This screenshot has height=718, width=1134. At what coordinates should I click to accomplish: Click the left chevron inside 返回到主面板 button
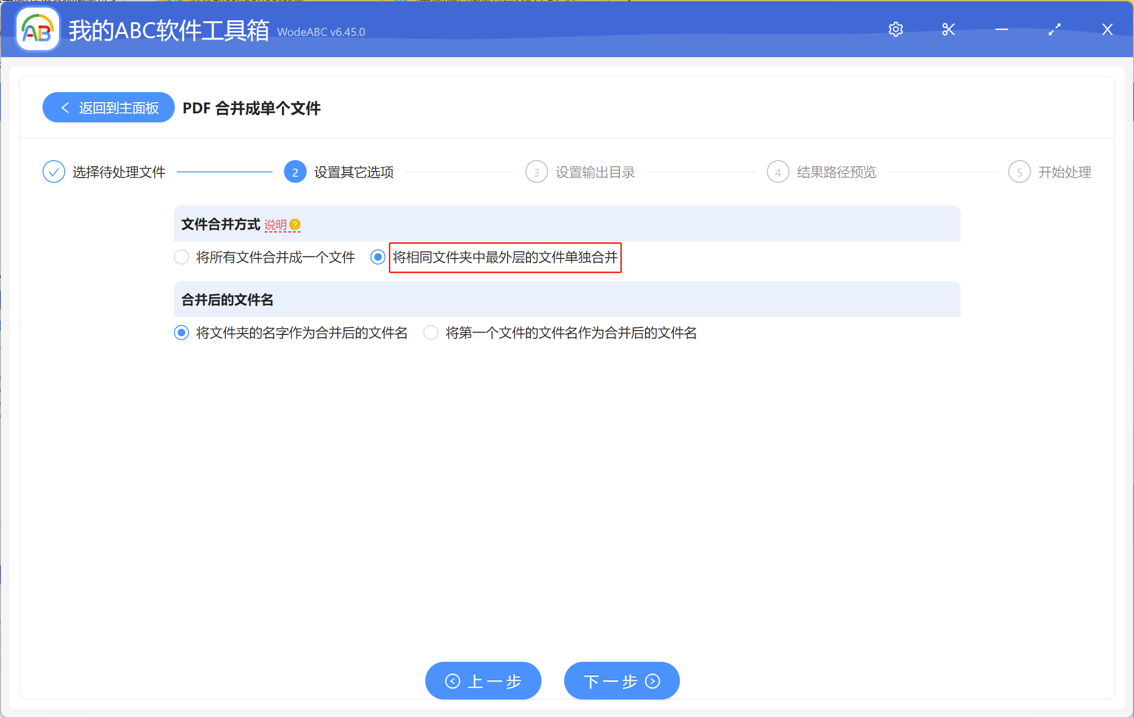pos(66,107)
